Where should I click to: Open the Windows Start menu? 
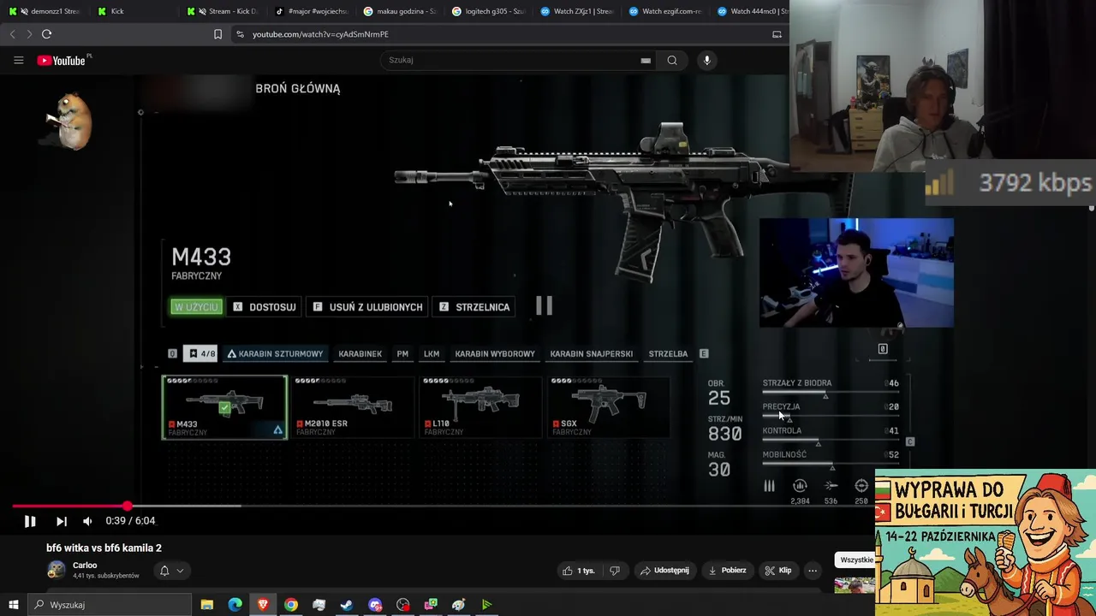13,605
